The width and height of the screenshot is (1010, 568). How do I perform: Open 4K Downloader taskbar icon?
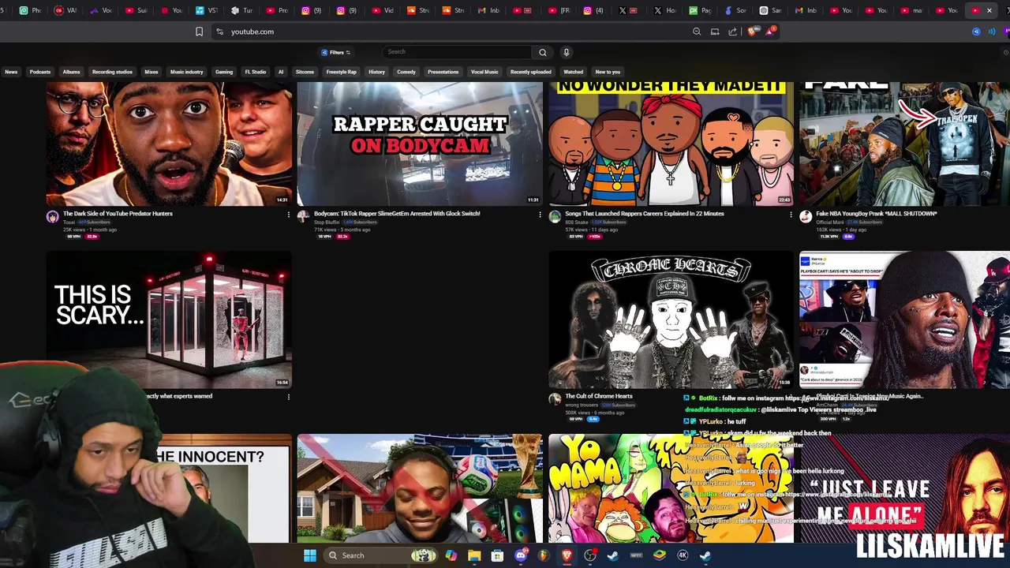683,555
